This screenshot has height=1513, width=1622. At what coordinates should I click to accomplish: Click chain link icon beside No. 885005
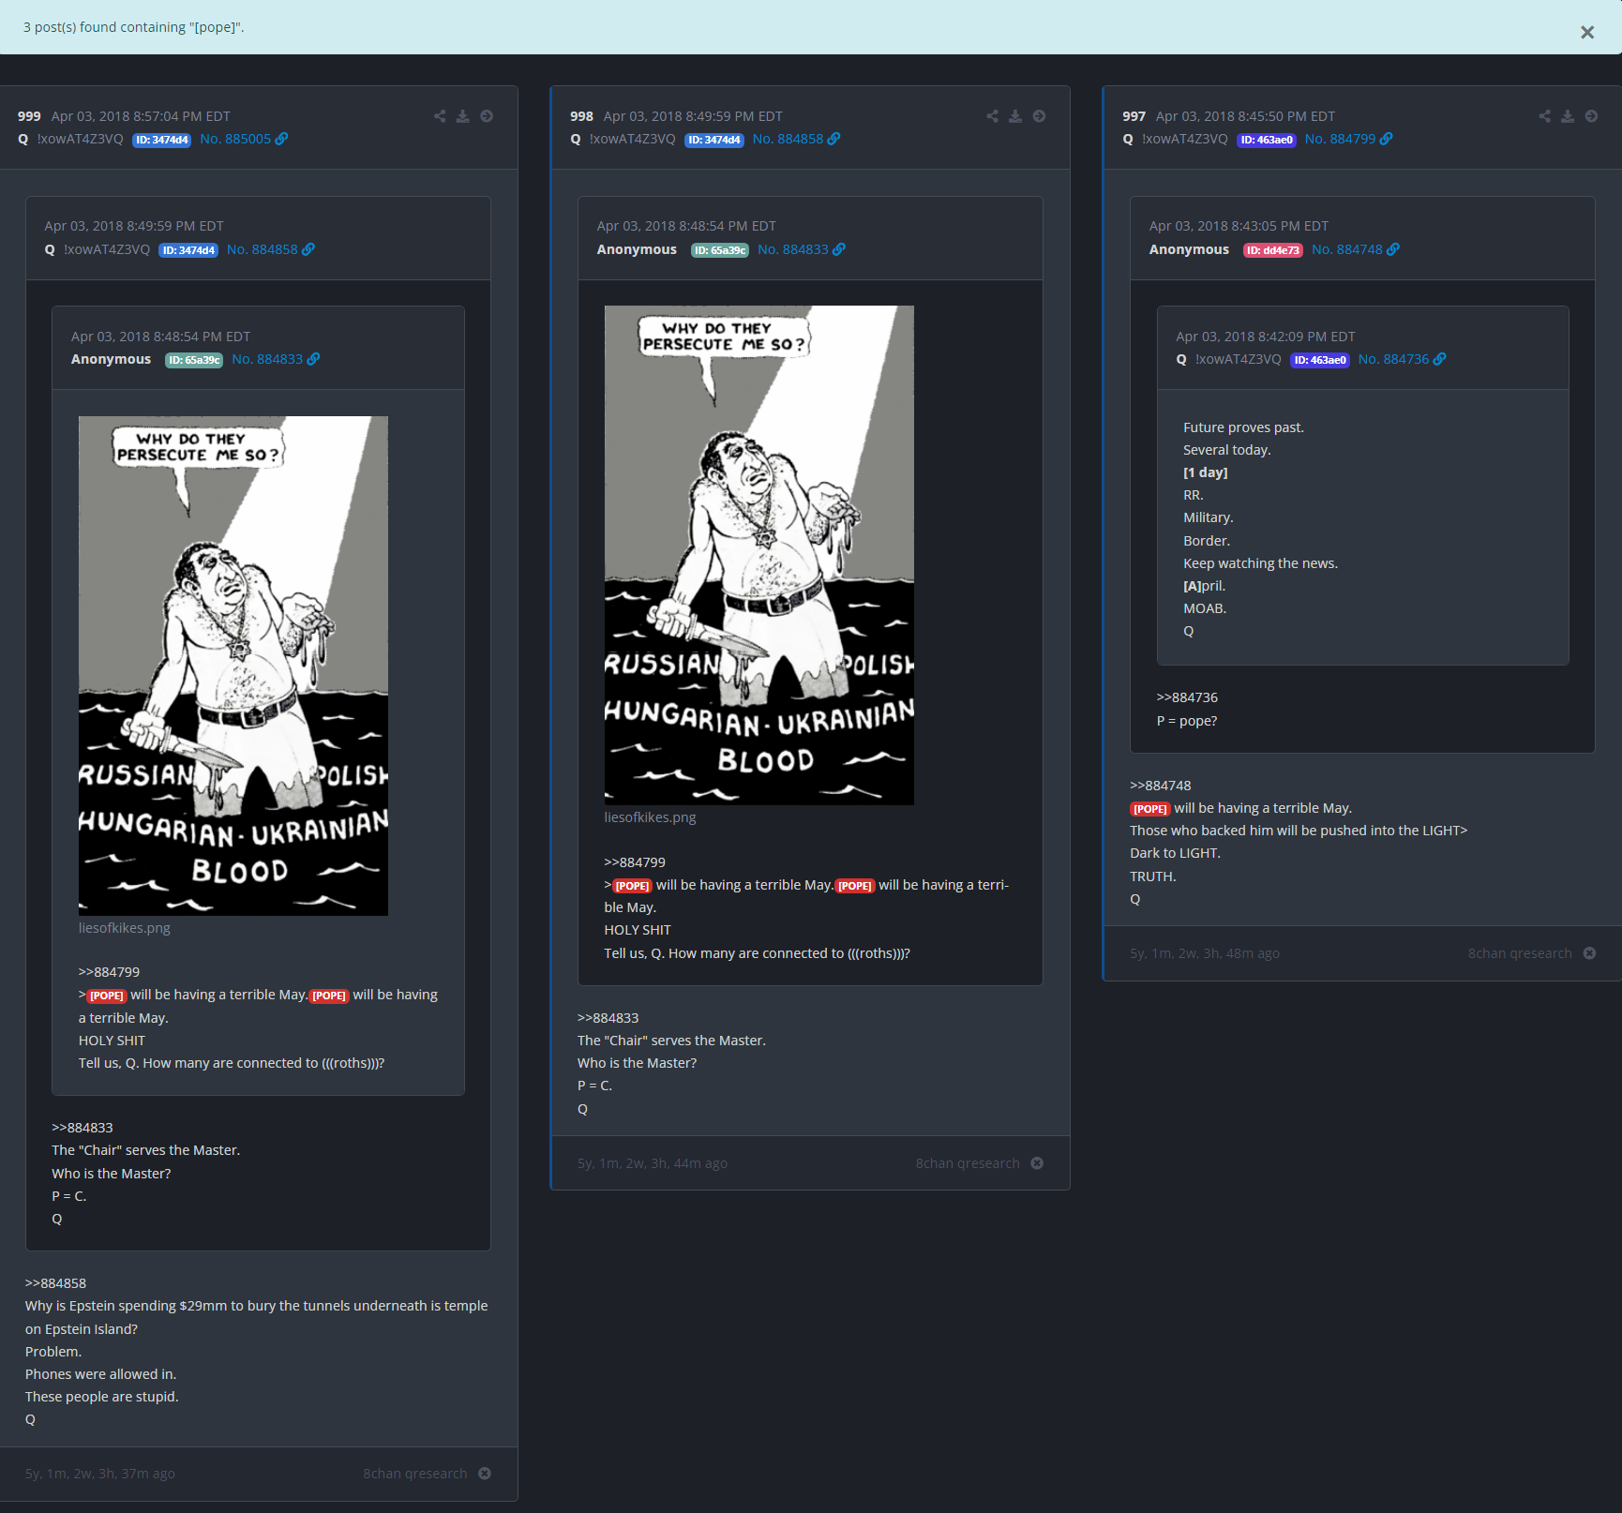tap(281, 139)
